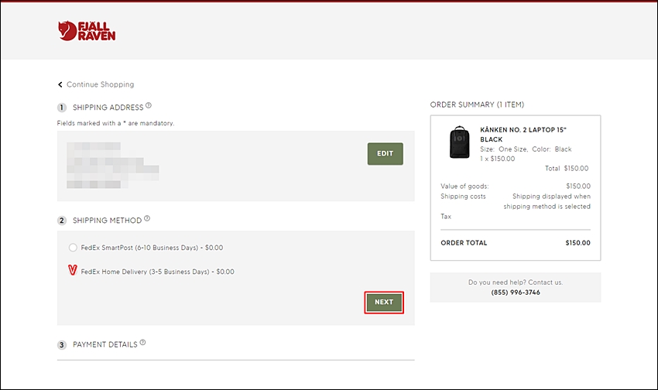Go back via Continue Shopping link
658x390 pixels.
point(101,84)
